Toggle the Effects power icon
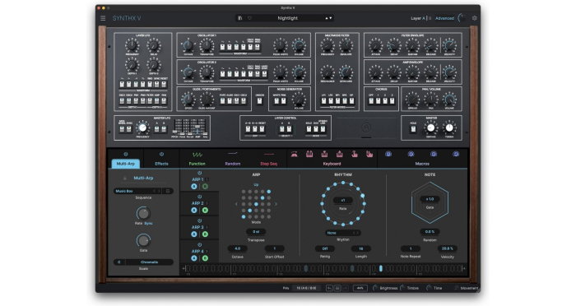576x306 pixels. click(x=161, y=155)
